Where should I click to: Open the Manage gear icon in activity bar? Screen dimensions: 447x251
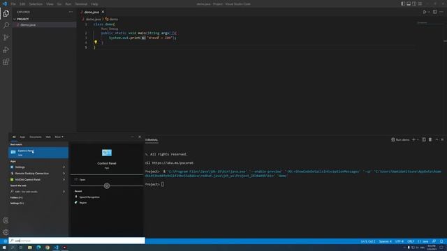(6, 232)
